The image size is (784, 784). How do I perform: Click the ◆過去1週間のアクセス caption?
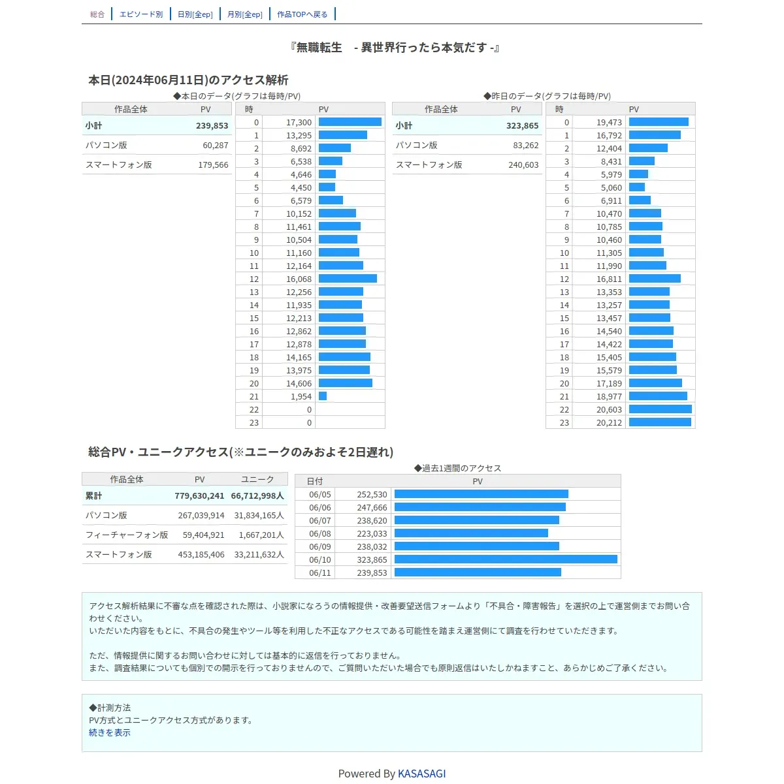point(458,468)
